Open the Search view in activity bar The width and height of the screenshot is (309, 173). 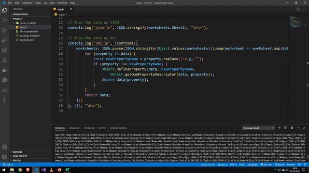tap(4, 20)
